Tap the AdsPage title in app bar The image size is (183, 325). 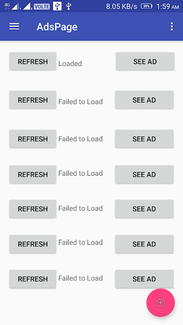tap(57, 27)
